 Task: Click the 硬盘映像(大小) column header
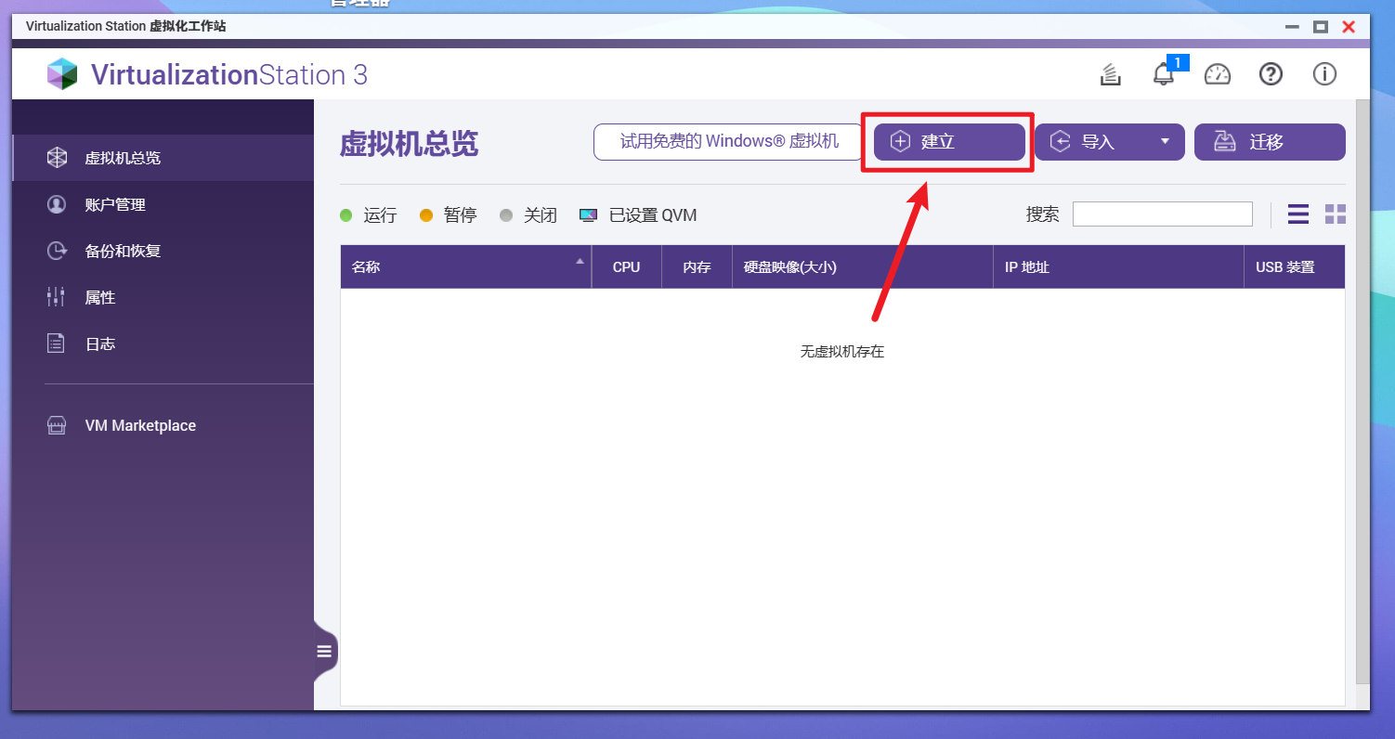(x=863, y=267)
